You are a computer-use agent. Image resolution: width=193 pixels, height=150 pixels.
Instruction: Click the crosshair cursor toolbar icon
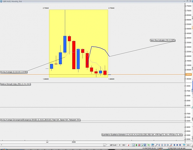[x=133, y=145]
